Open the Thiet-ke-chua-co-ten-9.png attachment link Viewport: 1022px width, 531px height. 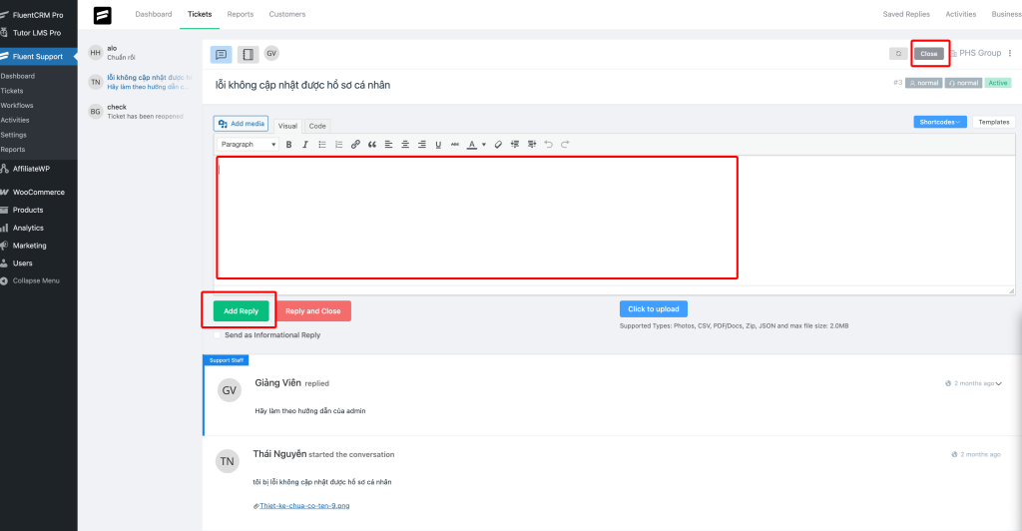coord(304,506)
